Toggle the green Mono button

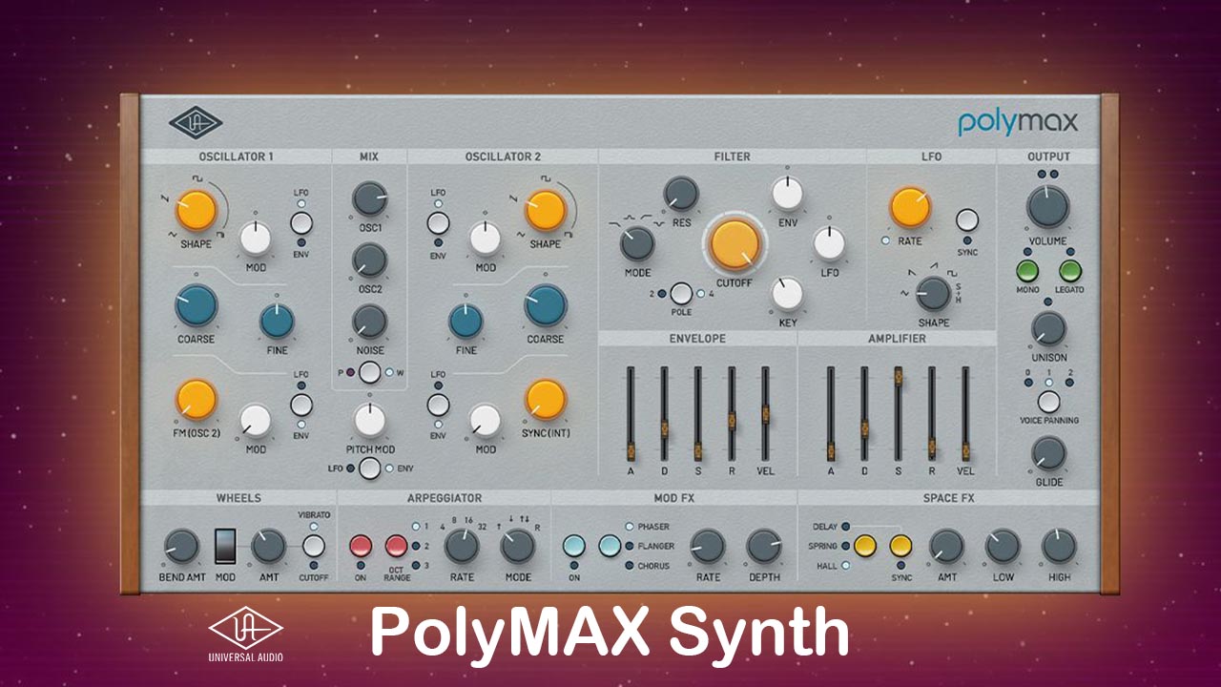[1027, 271]
